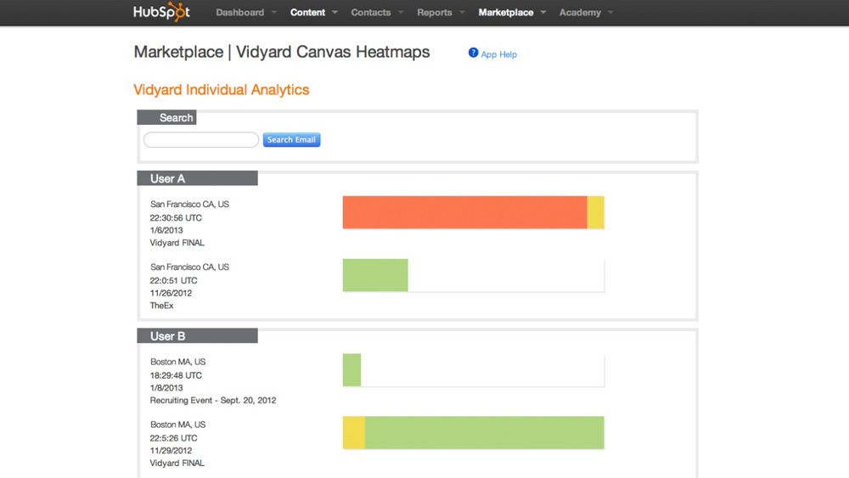This screenshot has width=849, height=478.
Task: Click the Search section label
Action: pyautogui.click(x=166, y=117)
